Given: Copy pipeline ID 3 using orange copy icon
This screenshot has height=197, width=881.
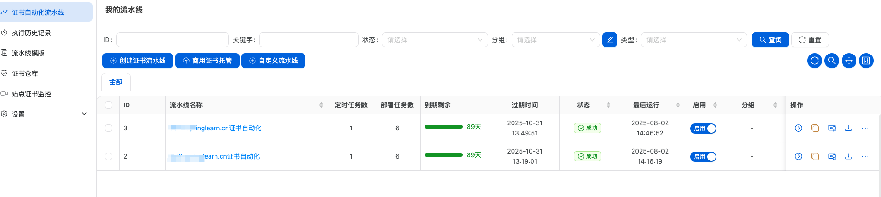Looking at the screenshot, I should pyautogui.click(x=815, y=128).
